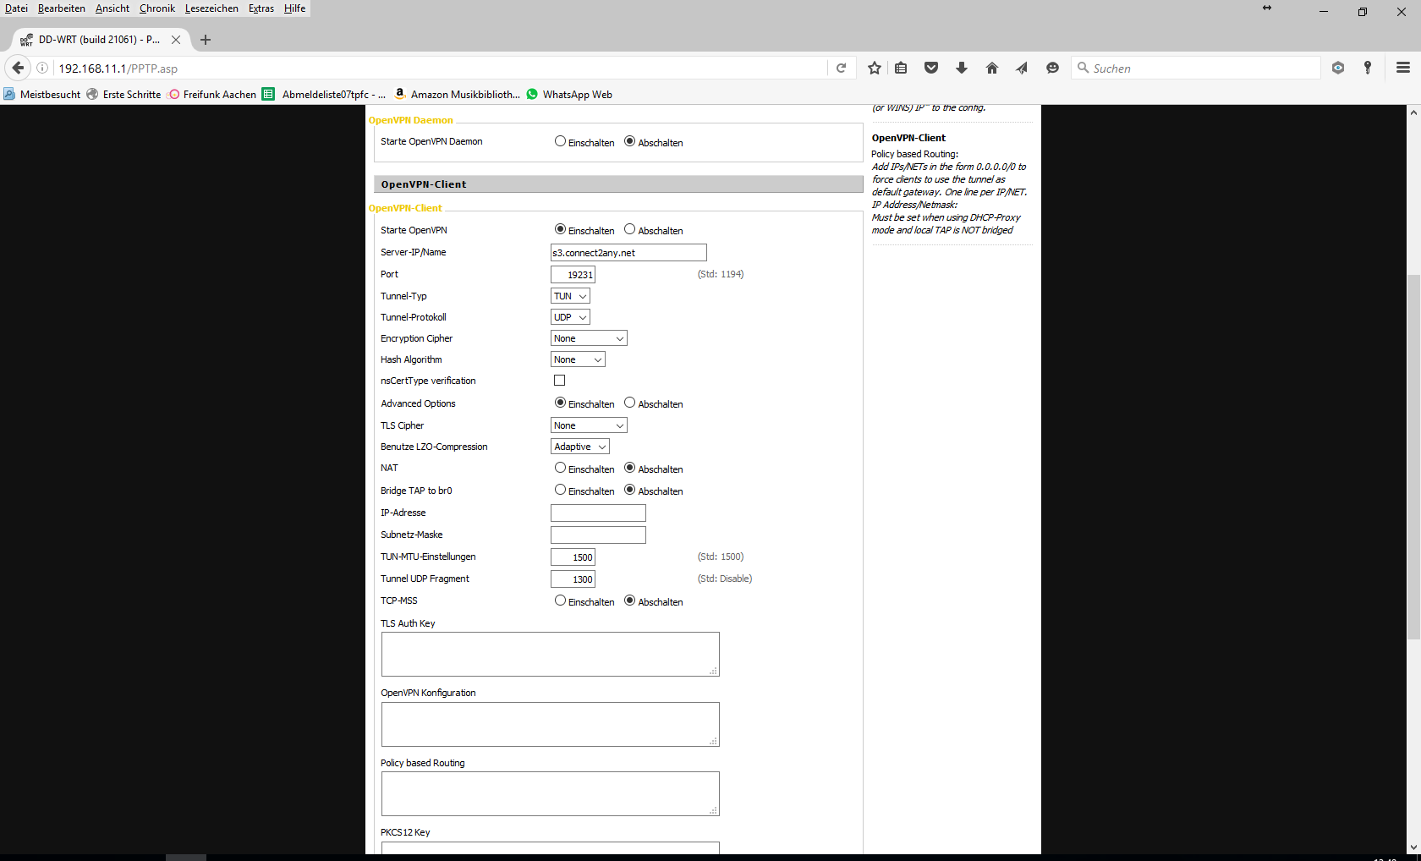Click the browser back arrow button

point(18,68)
